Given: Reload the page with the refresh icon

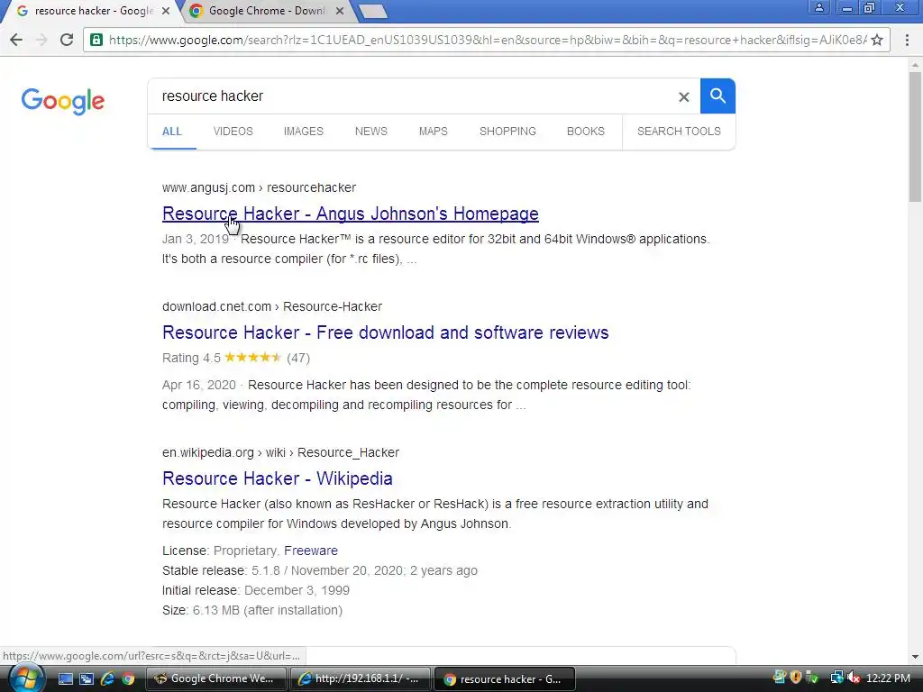Looking at the screenshot, I should coord(67,40).
